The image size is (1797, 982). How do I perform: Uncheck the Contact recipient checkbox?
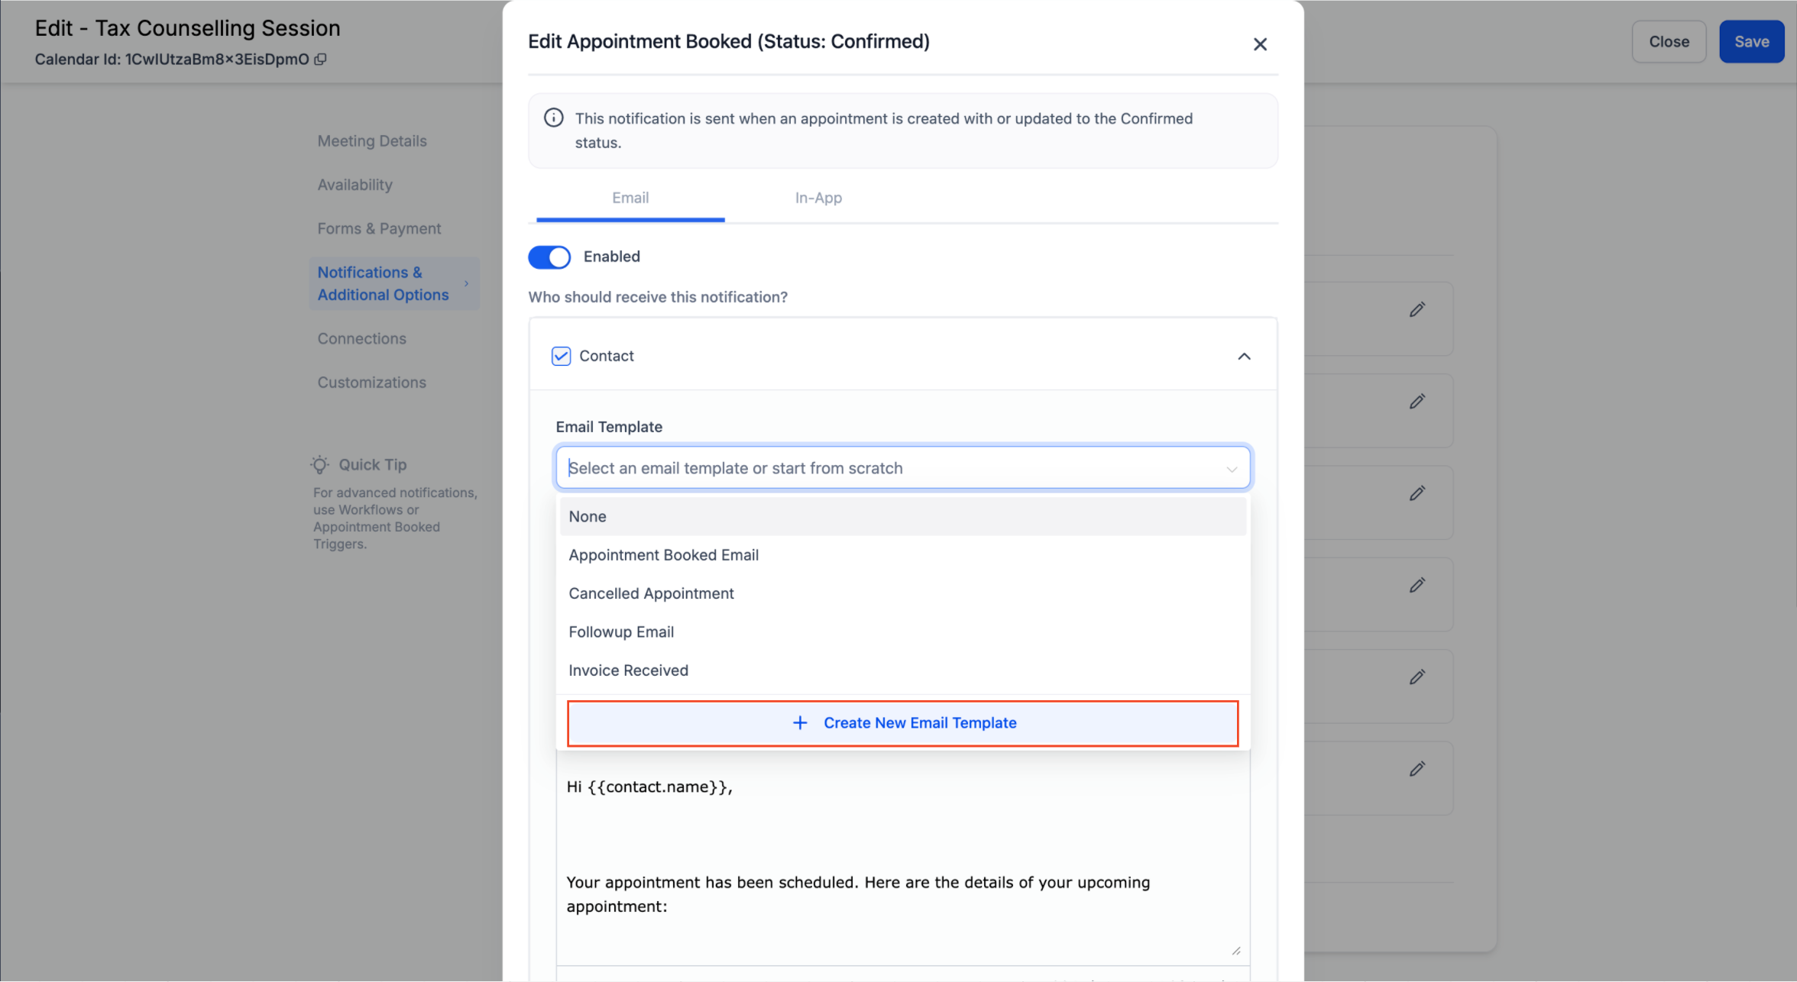pyautogui.click(x=562, y=357)
